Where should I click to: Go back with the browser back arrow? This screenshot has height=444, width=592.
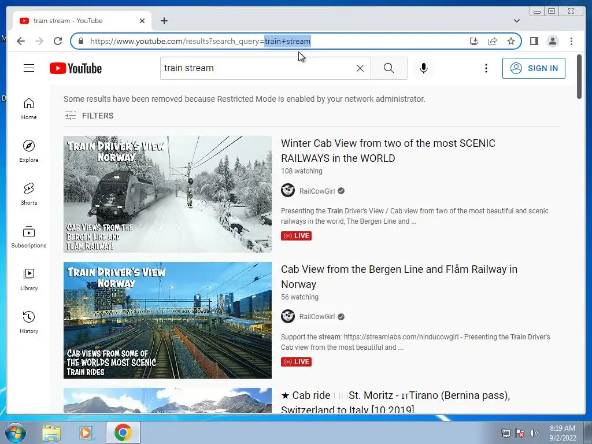click(x=21, y=41)
